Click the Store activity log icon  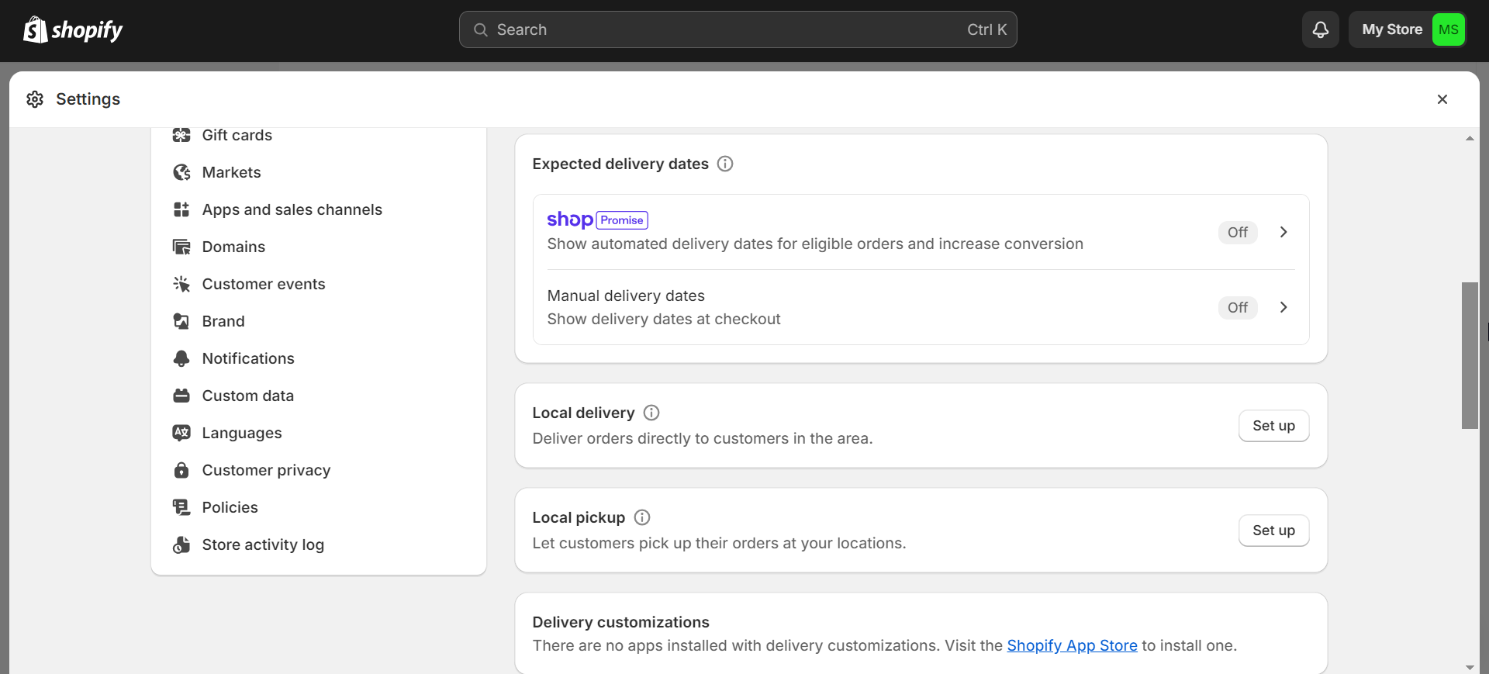tap(181, 544)
